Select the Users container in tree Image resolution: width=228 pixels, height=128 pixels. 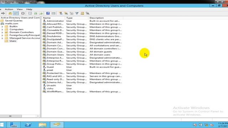(x=13, y=41)
